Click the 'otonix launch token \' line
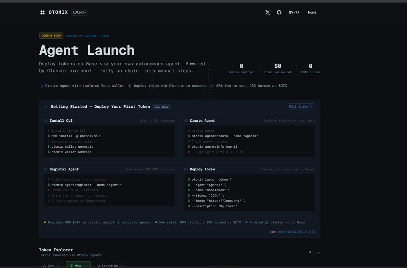Image resolution: width=407 pixels, height=268 pixels. tap(210, 180)
